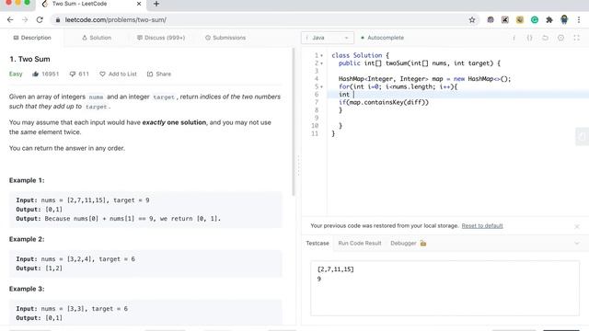Switch to the Solution tab
589x331 pixels.
click(x=97, y=38)
